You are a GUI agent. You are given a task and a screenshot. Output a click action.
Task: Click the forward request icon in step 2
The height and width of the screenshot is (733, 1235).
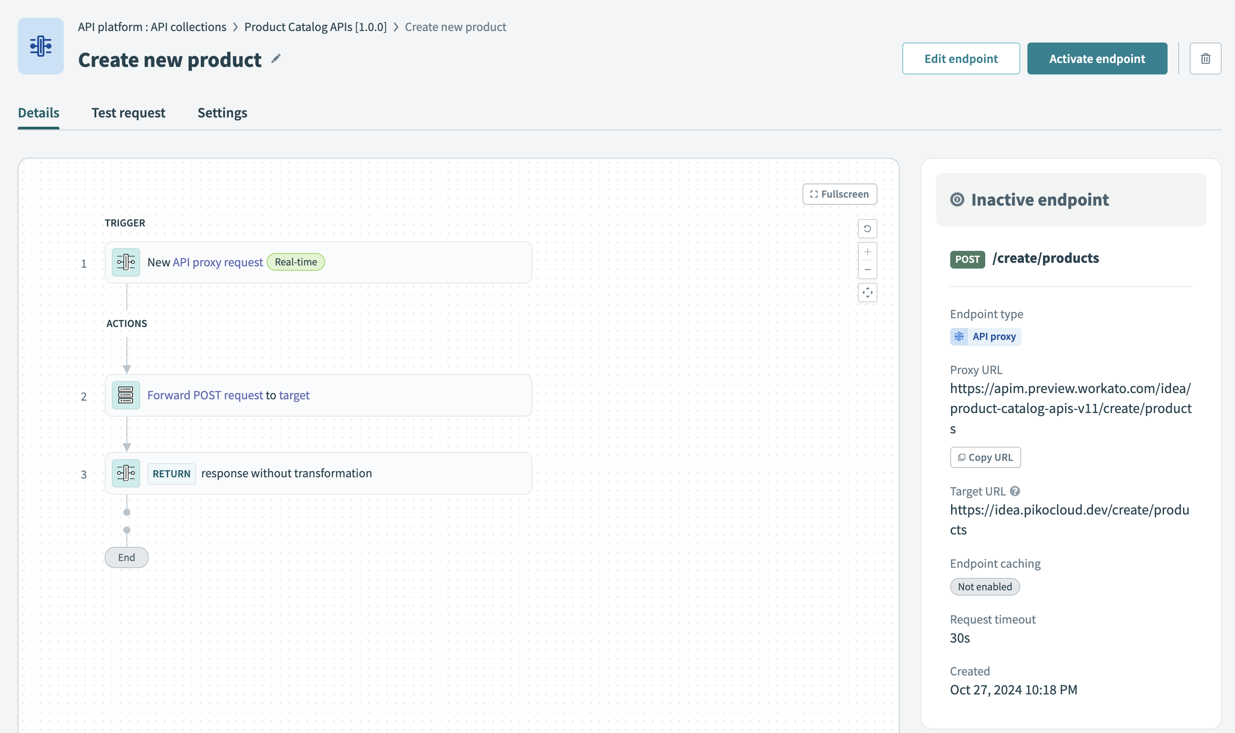pos(126,395)
